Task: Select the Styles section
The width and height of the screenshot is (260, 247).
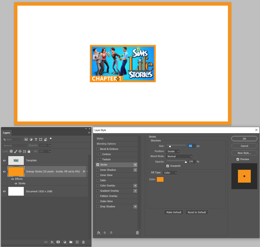Action: [x=116, y=139]
